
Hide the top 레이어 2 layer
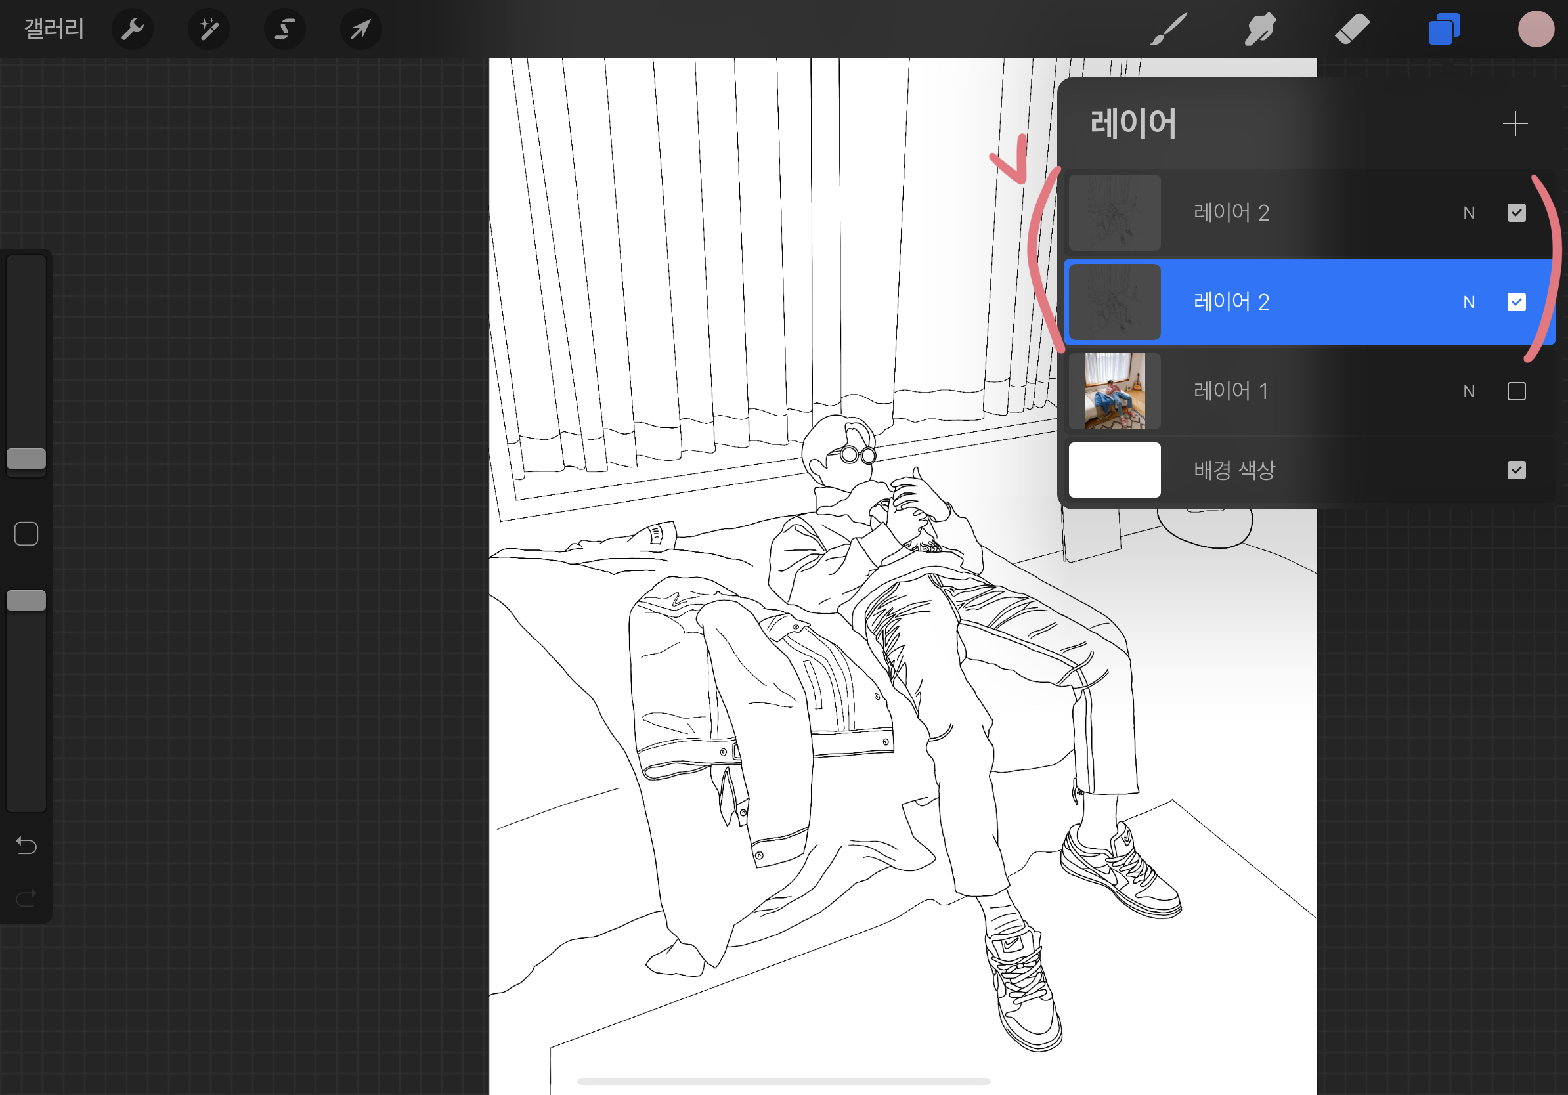[x=1516, y=213]
